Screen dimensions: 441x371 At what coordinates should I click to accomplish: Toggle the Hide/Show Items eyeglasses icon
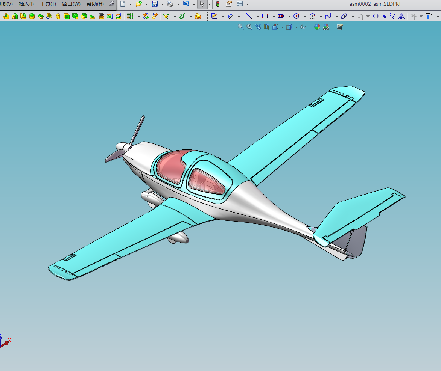303,27
